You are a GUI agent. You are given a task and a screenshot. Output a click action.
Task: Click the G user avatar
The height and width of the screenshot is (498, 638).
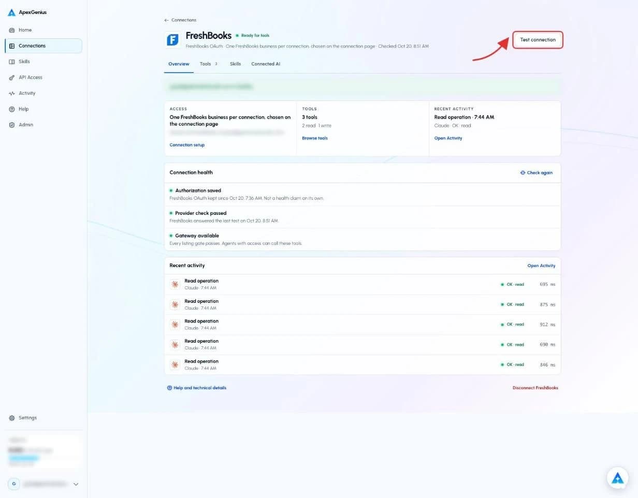pyautogui.click(x=13, y=484)
